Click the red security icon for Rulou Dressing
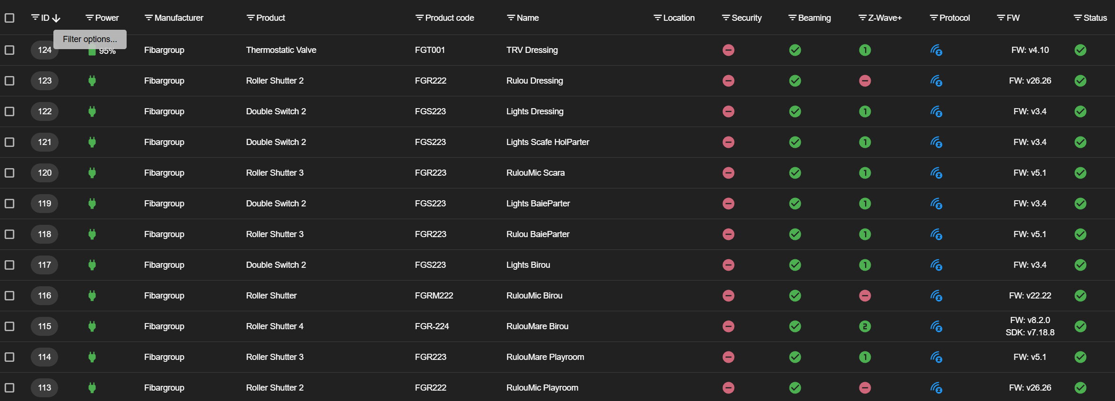Viewport: 1115px width, 401px height. (x=728, y=81)
